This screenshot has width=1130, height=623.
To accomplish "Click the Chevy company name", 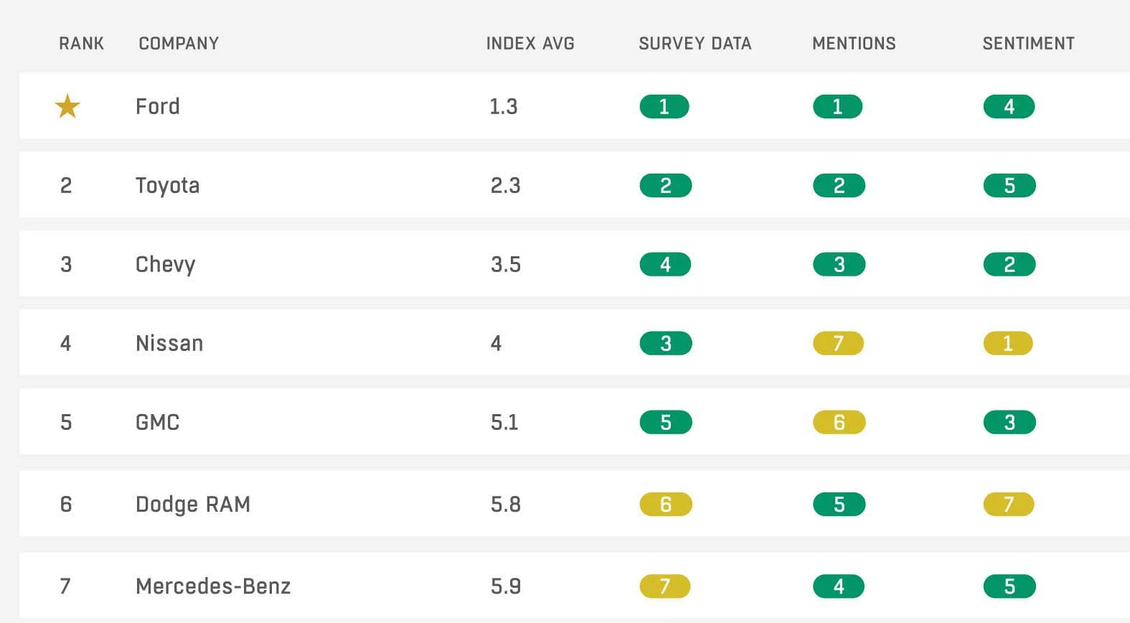I will (166, 265).
